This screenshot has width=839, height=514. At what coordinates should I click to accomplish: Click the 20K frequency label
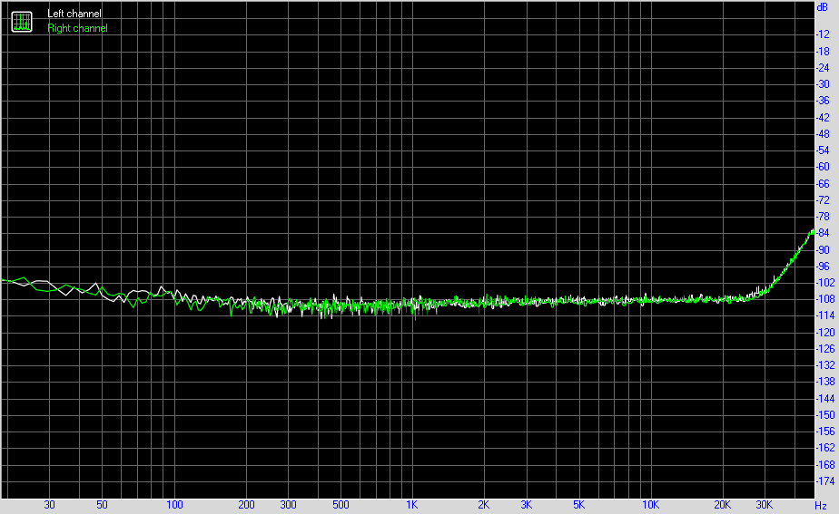723,505
